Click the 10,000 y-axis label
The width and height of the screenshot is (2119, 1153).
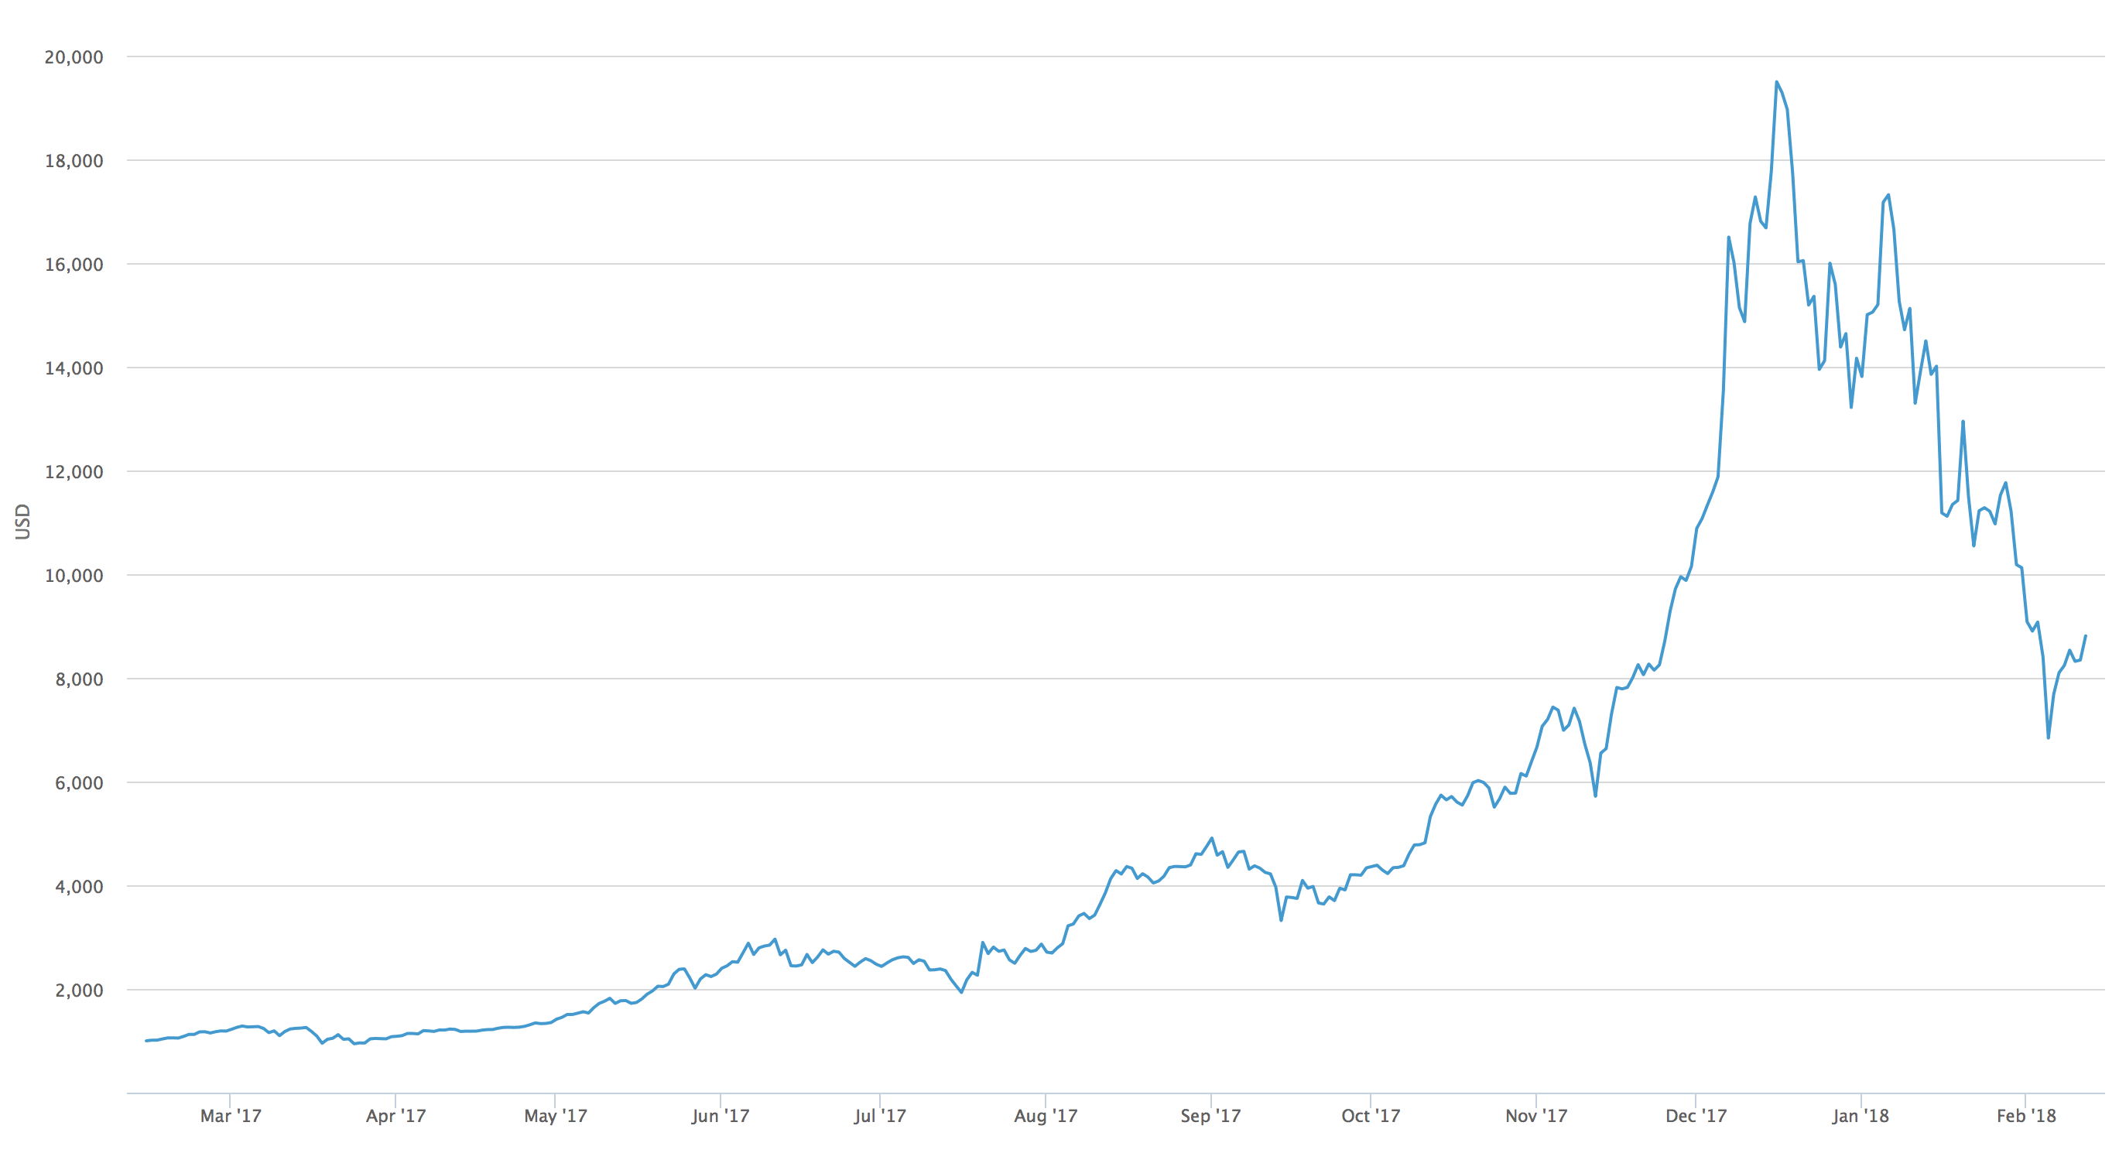(74, 575)
